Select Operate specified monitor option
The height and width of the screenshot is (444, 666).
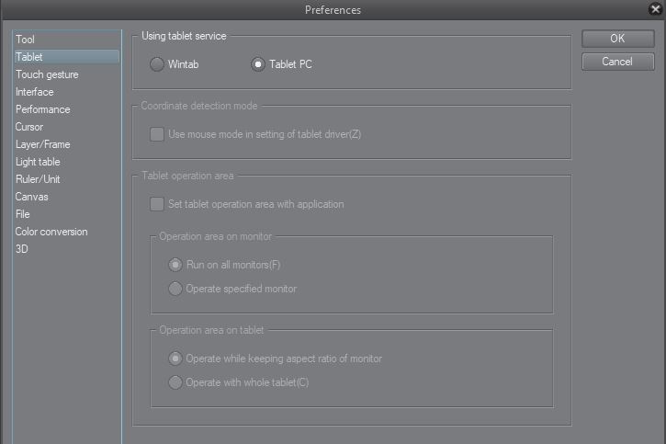pos(175,289)
